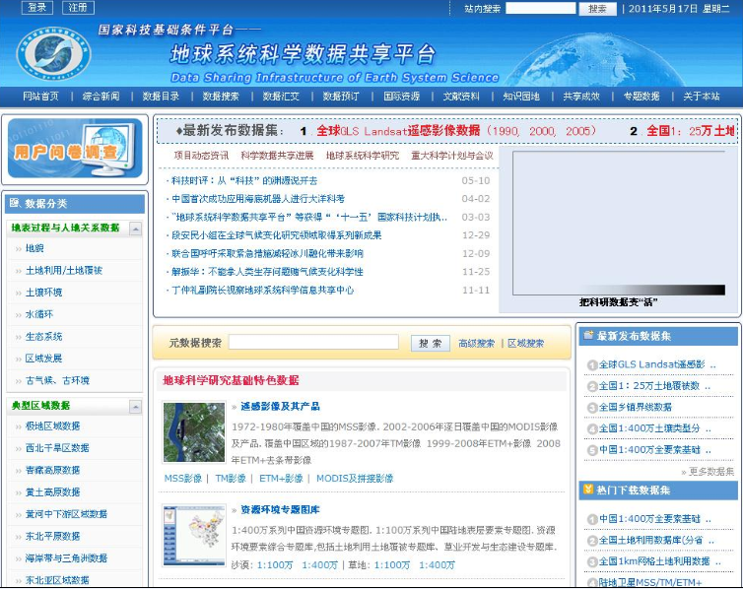Screen dimensions: 743x589
Task: Click the 最新发布数据集 sidebar header icon
Action: point(588,337)
